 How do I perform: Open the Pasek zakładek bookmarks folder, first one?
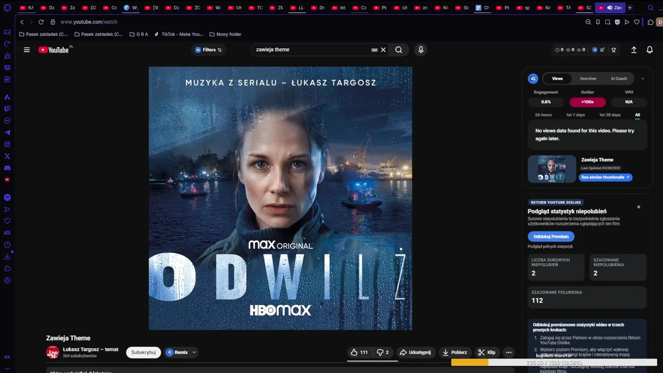(43, 34)
